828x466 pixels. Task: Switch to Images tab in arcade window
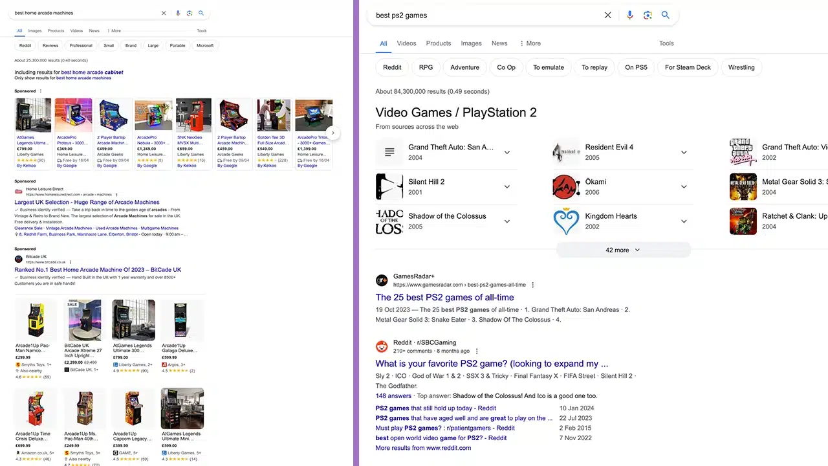point(35,30)
